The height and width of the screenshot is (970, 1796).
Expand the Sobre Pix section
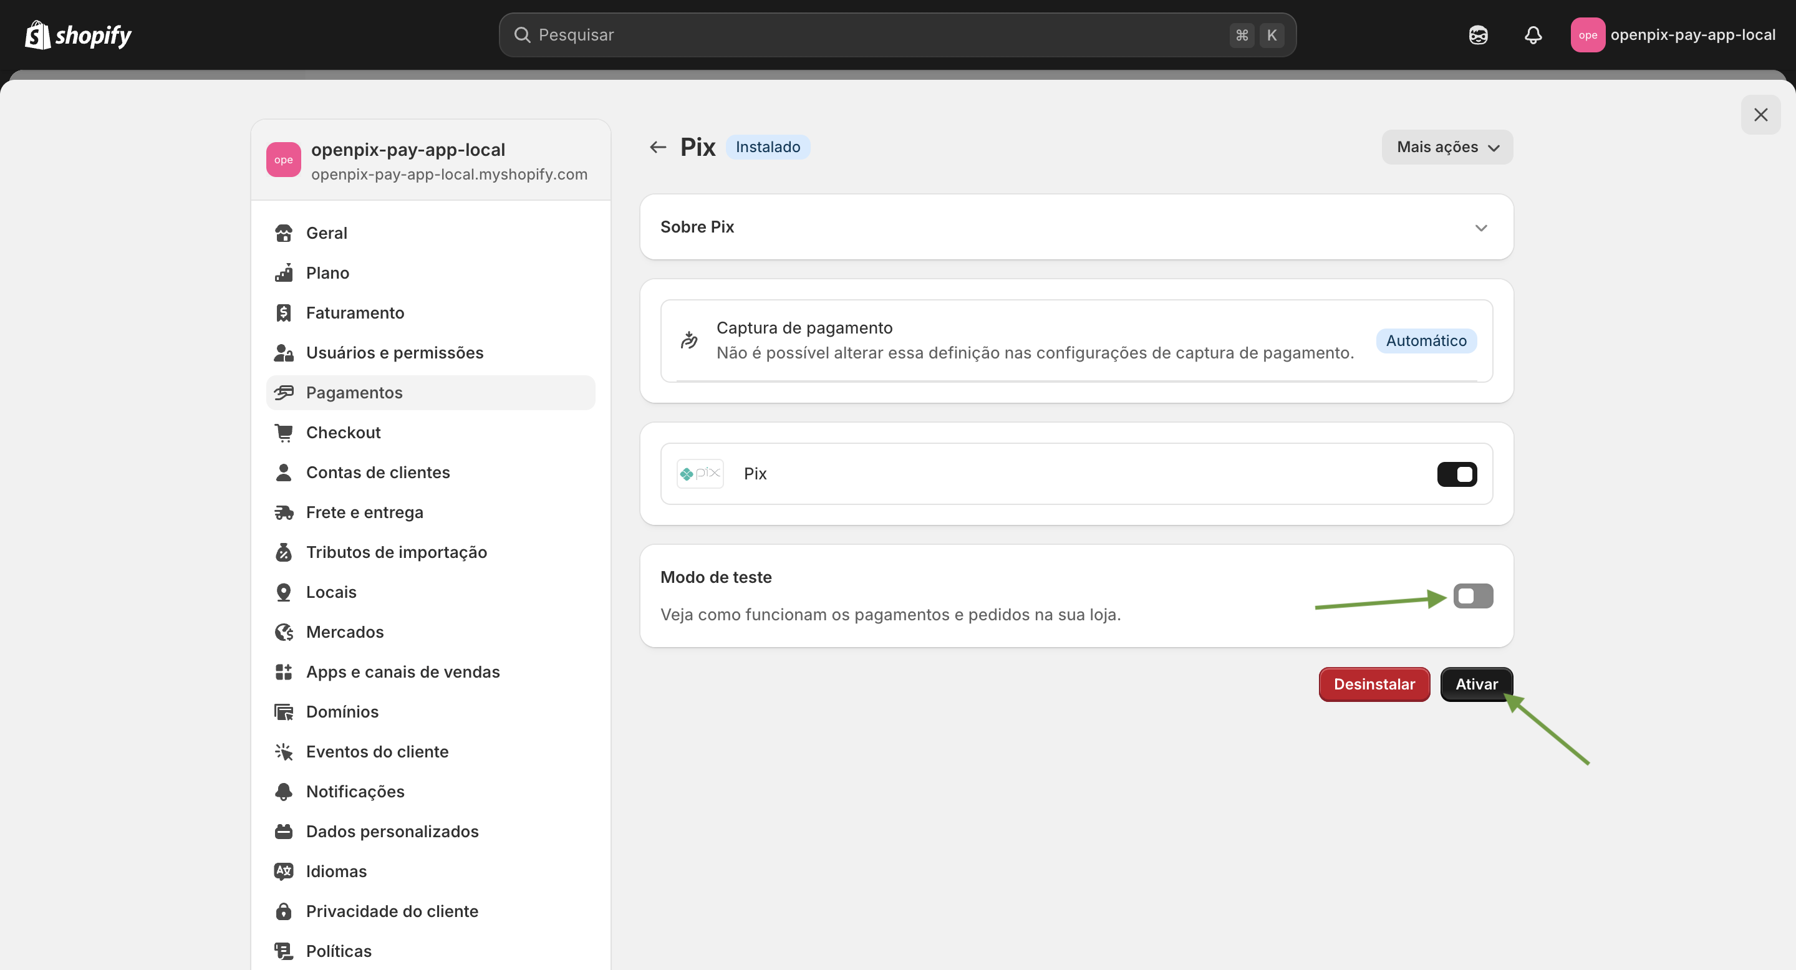(x=1482, y=227)
